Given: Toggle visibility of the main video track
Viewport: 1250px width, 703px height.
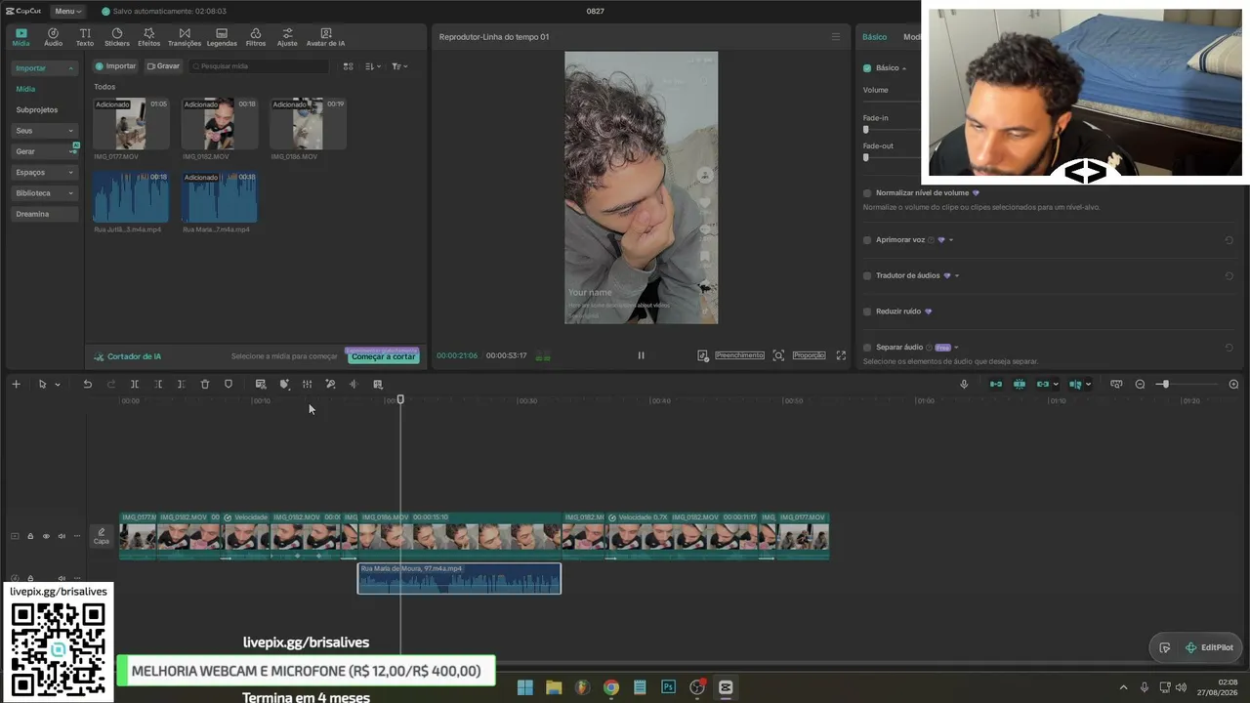Looking at the screenshot, I should pos(46,536).
